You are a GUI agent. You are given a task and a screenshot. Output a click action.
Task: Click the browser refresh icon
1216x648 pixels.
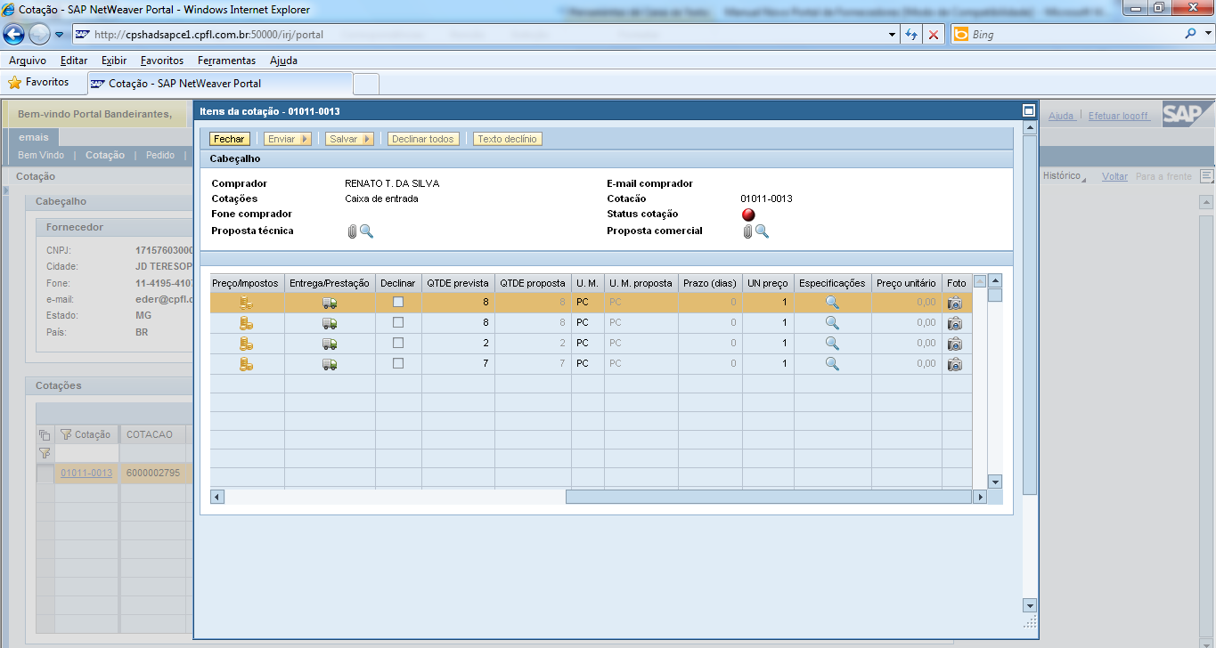coord(910,35)
